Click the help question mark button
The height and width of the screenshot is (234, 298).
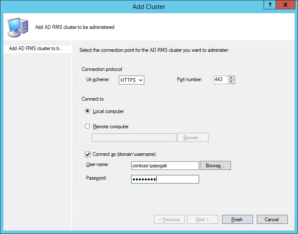coord(270,5)
